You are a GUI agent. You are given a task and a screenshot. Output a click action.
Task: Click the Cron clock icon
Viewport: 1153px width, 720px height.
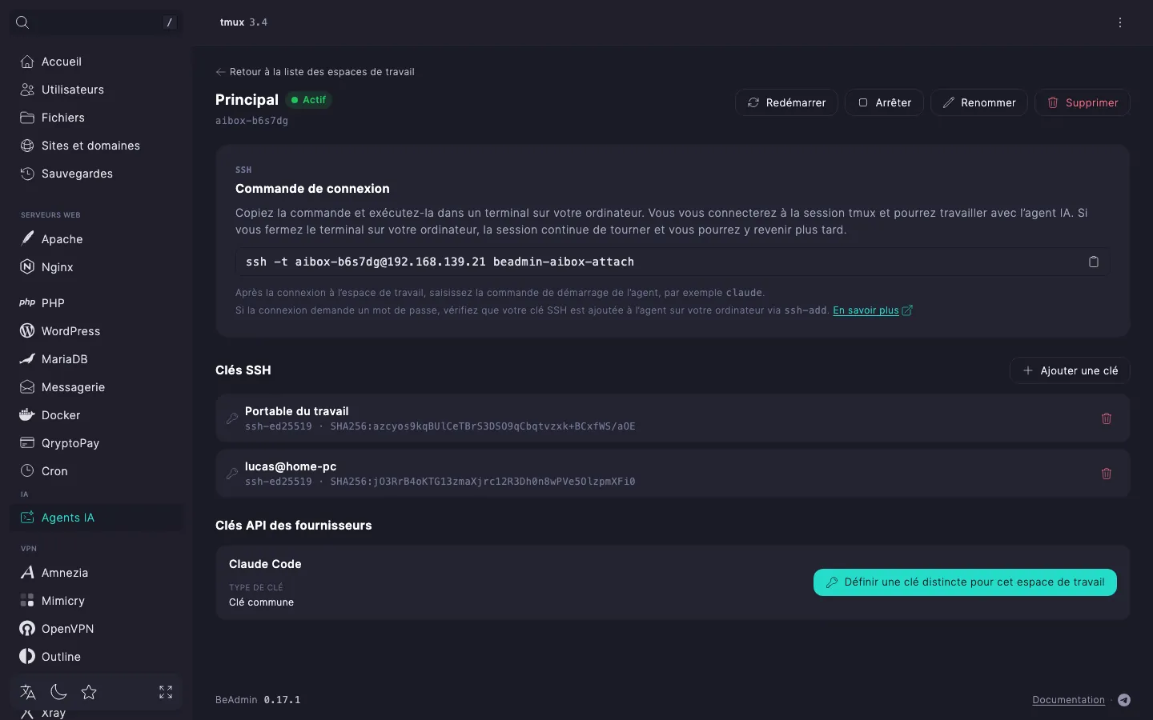pos(27,470)
